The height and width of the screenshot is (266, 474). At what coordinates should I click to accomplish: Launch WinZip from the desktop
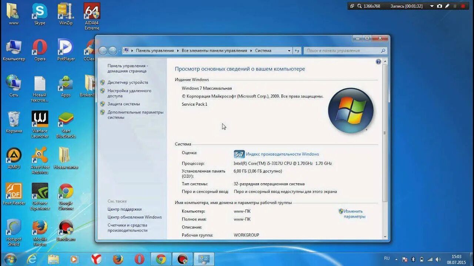[x=66, y=14]
